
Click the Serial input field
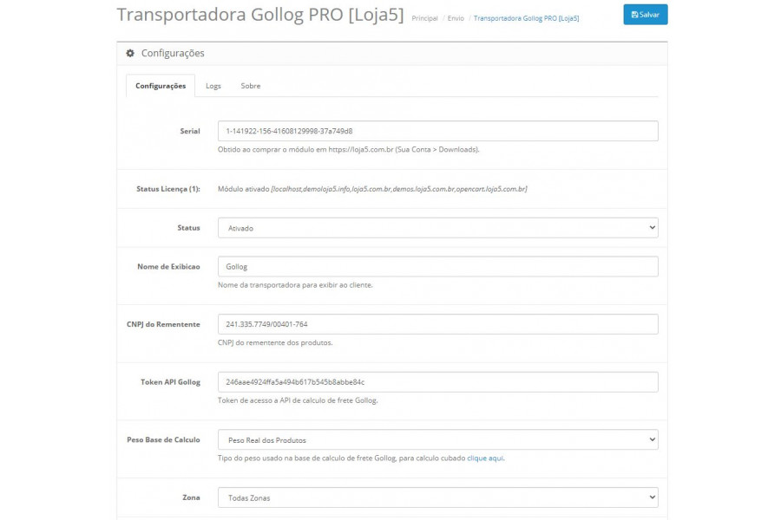pyautogui.click(x=438, y=131)
